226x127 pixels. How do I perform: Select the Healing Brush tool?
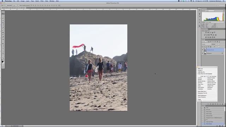tap(3, 28)
